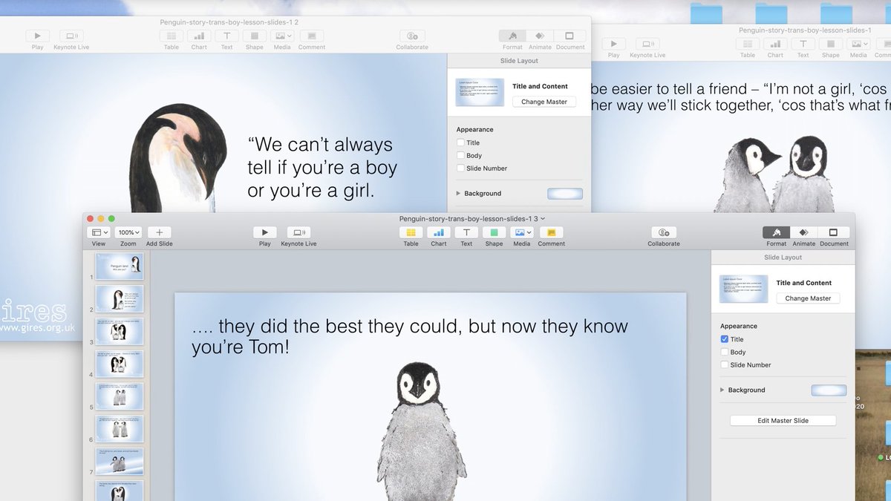Click the Background color swatch in front window
Viewport: 891px width, 501px height.
[829, 390]
